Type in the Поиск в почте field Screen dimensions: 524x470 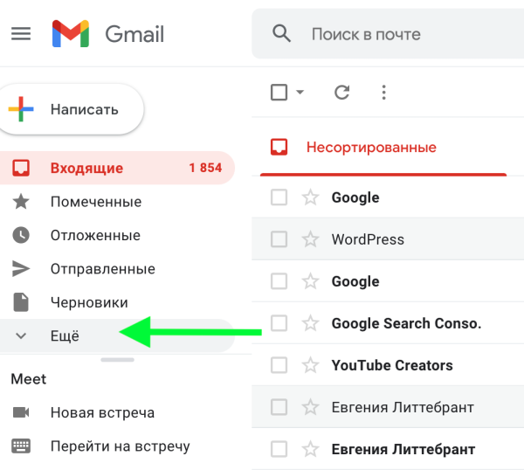click(x=393, y=35)
